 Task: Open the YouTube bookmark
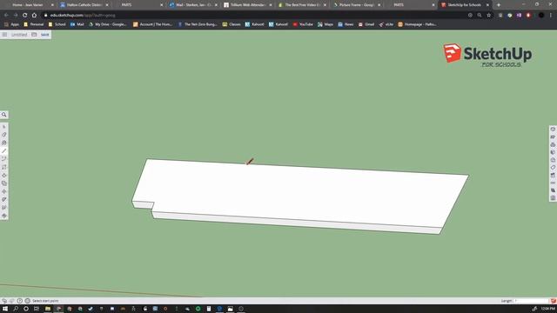tap(303, 24)
